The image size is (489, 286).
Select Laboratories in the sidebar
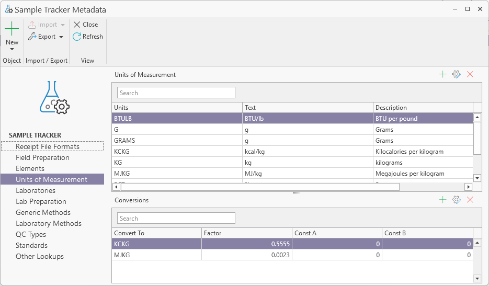coord(36,190)
